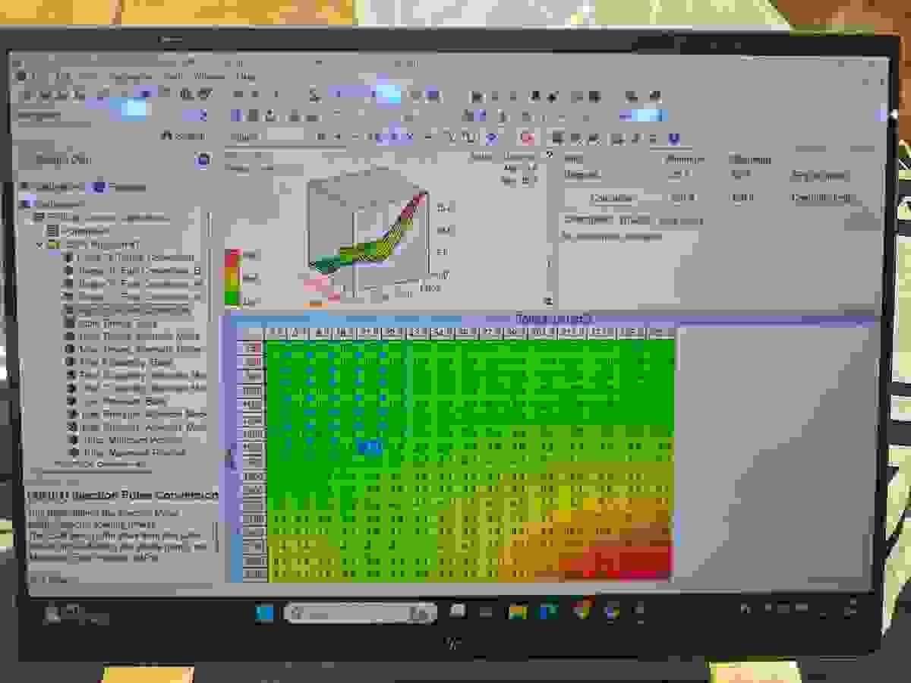Screen dimensions: 911x683
Task: Select the highlighted blue cell in the table
Action: pos(369,448)
